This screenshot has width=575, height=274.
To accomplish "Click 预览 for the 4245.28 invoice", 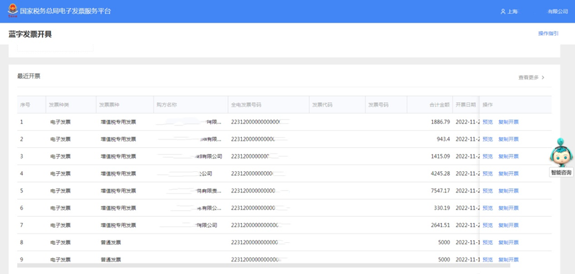I will pos(487,174).
